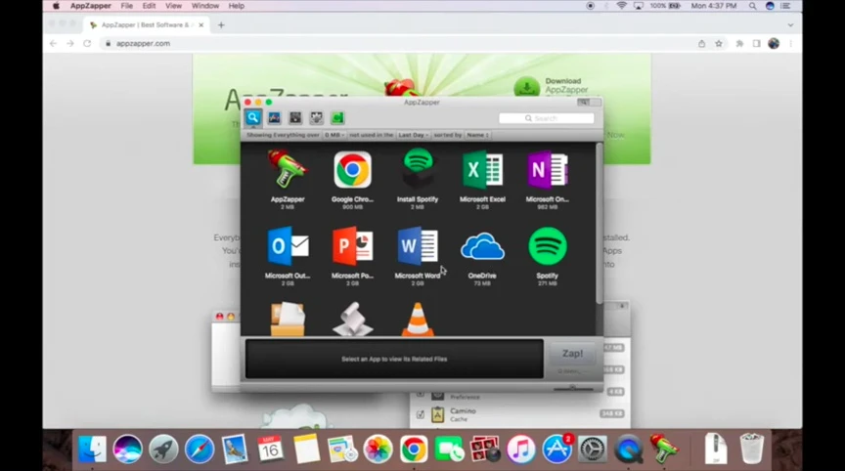Open the size threshold 0 MB dropdown

pos(334,135)
